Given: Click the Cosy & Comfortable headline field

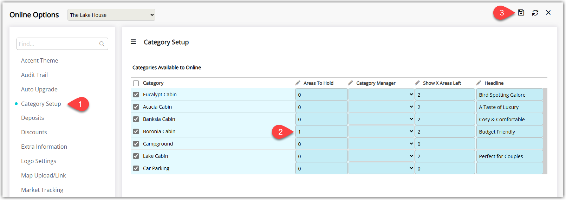Looking at the screenshot, I should (509, 119).
